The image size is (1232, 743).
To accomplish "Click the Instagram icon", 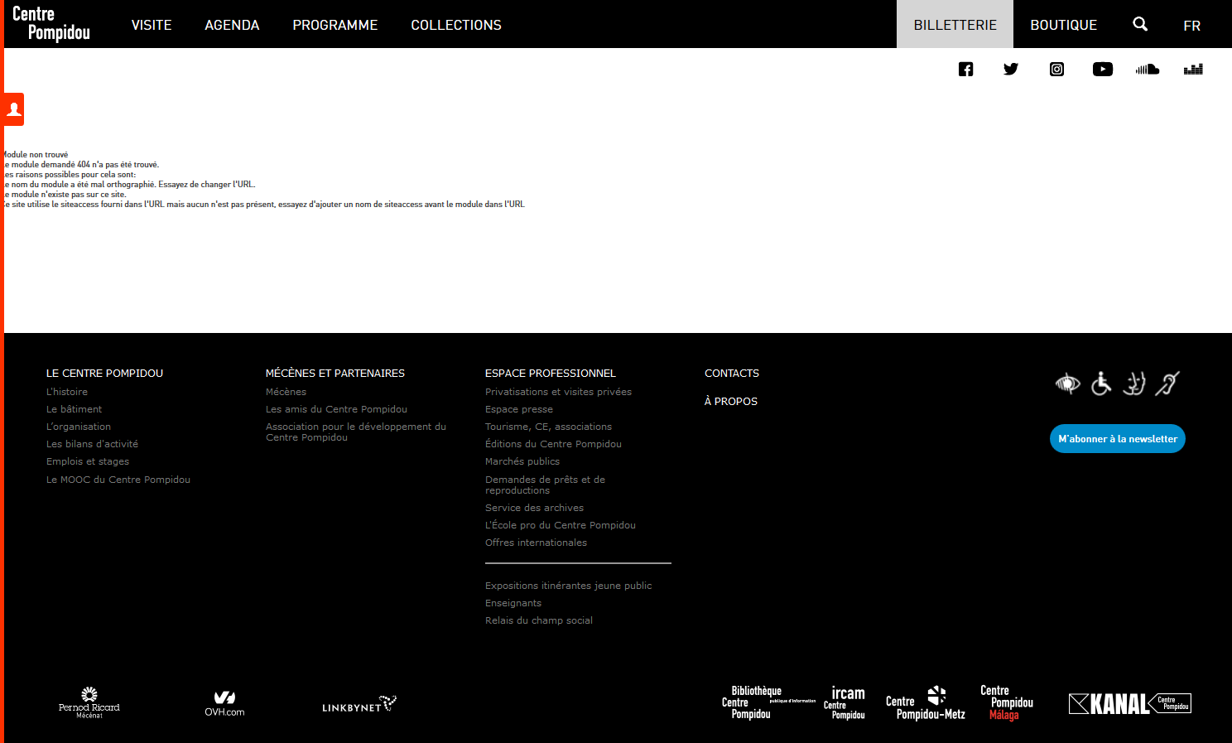I will click(1056, 70).
